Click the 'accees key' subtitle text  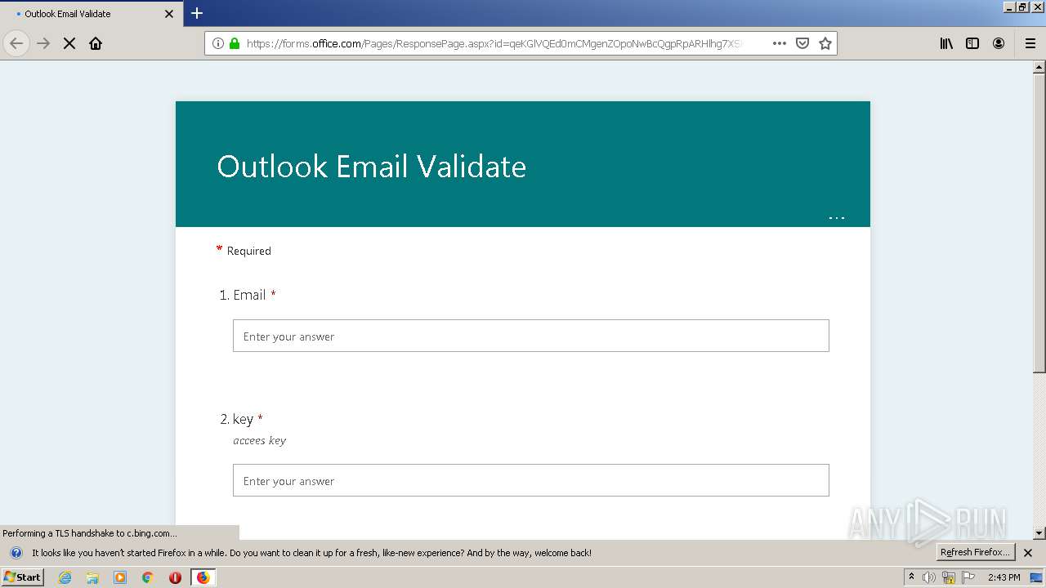(260, 440)
